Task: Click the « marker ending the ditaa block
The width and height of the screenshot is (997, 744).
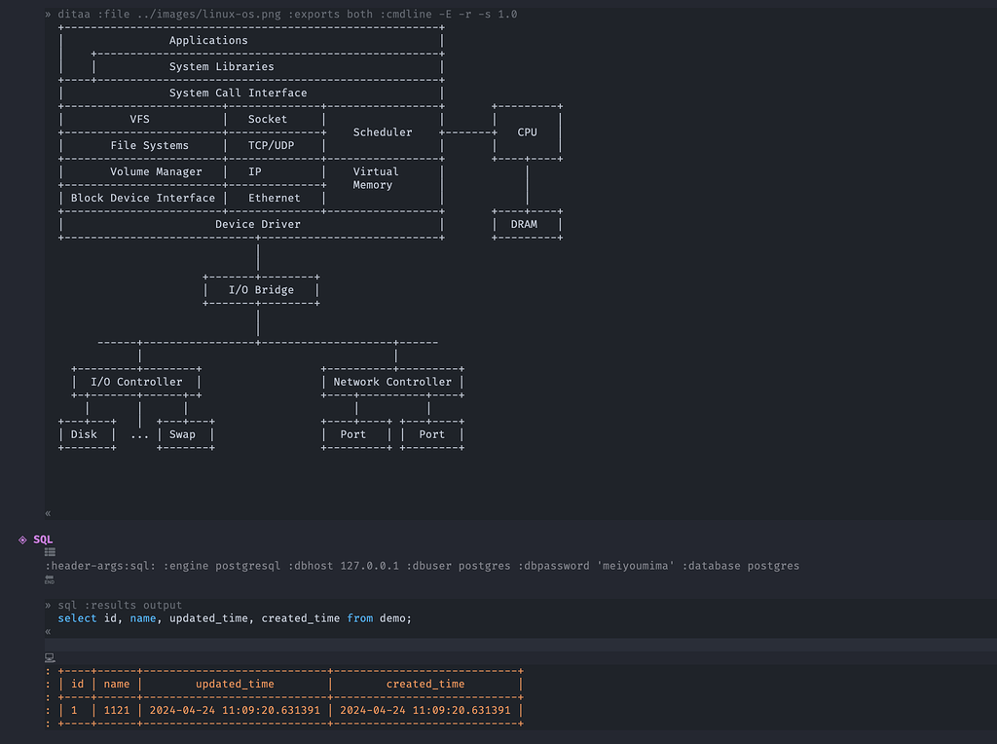Action: [47, 512]
